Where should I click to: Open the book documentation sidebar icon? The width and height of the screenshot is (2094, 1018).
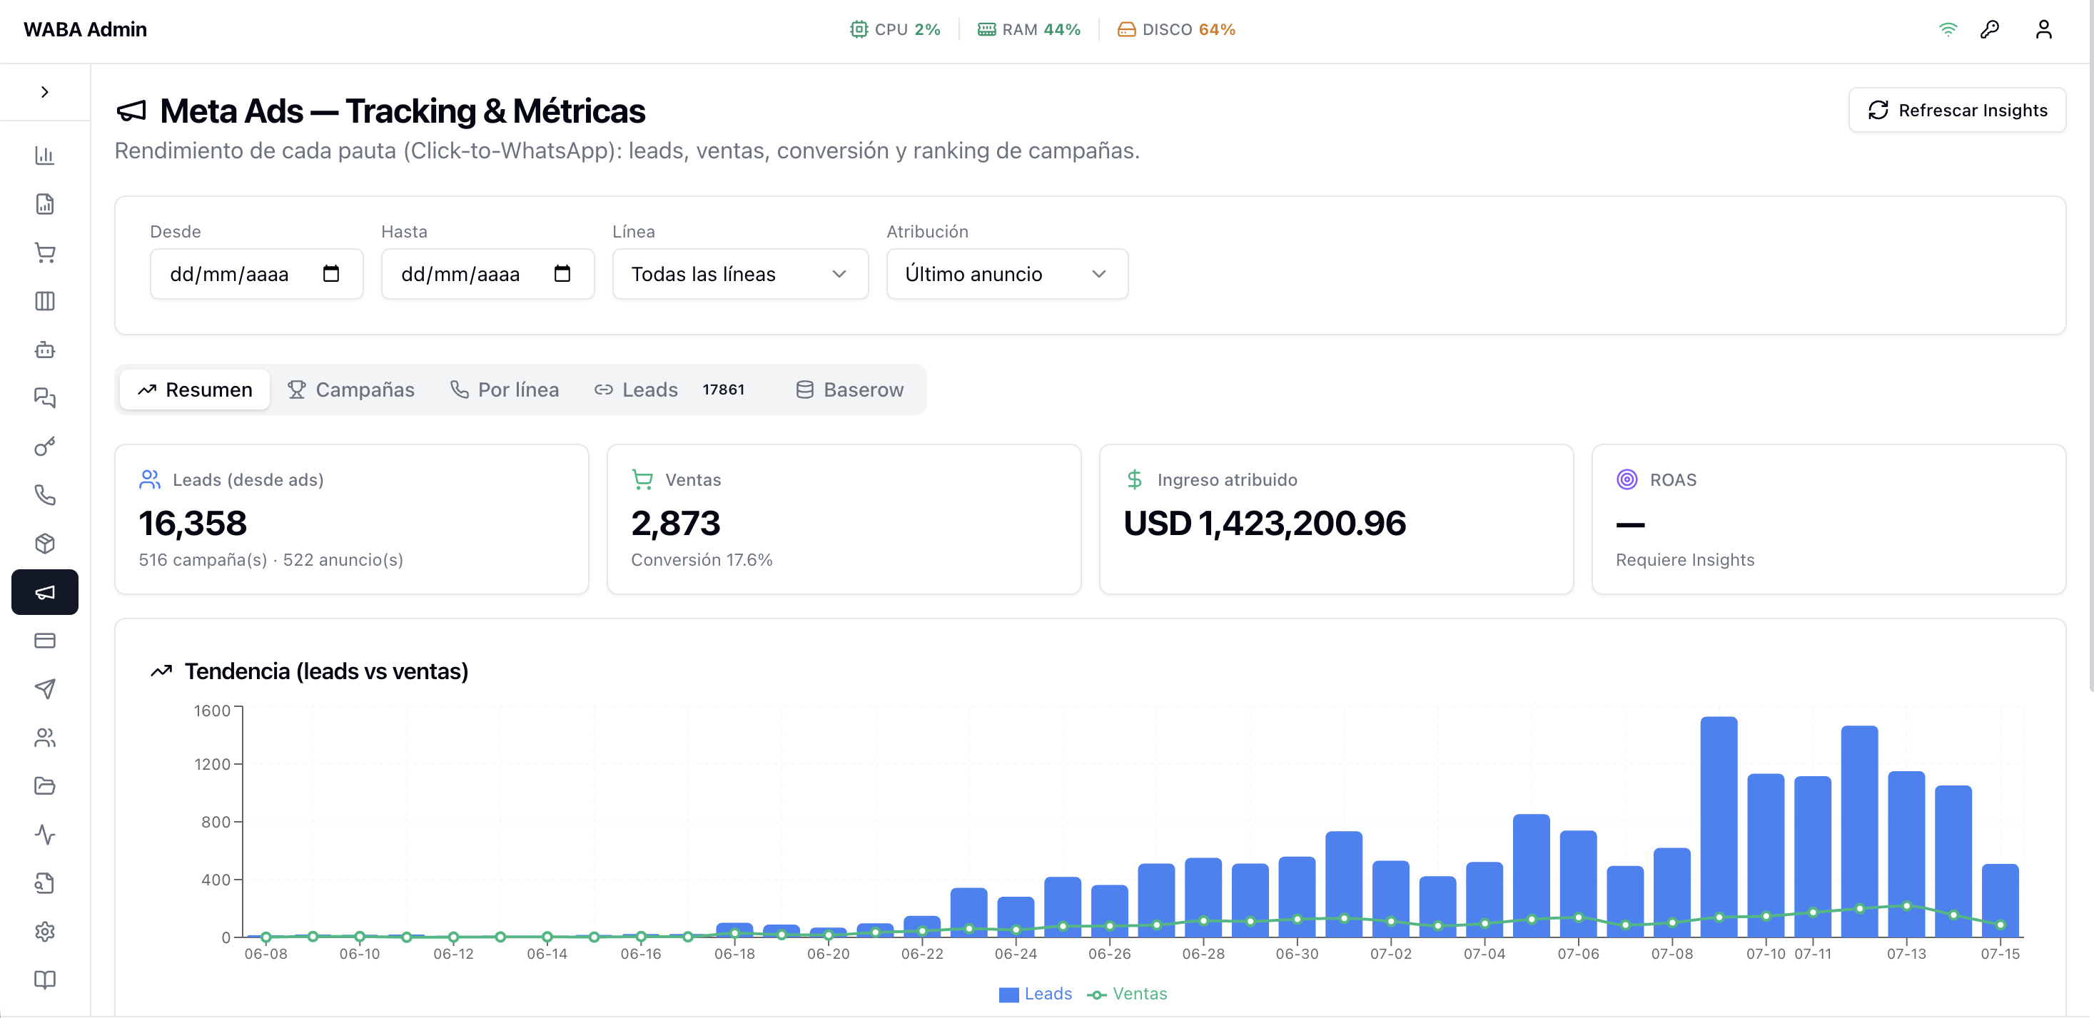click(45, 979)
